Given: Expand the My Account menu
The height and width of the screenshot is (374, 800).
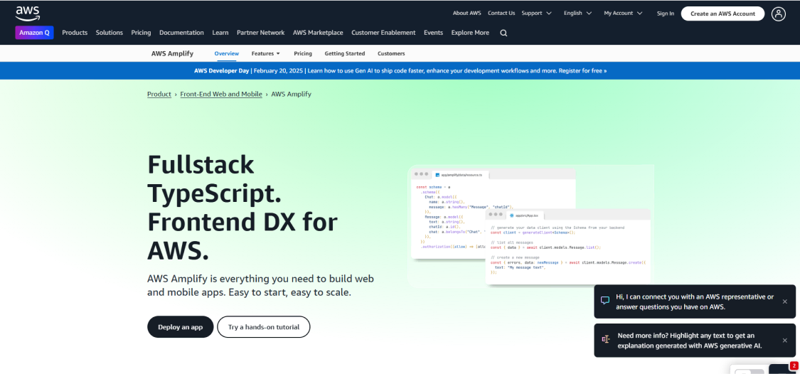Looking at the screenshot, I should coord(623,13).
